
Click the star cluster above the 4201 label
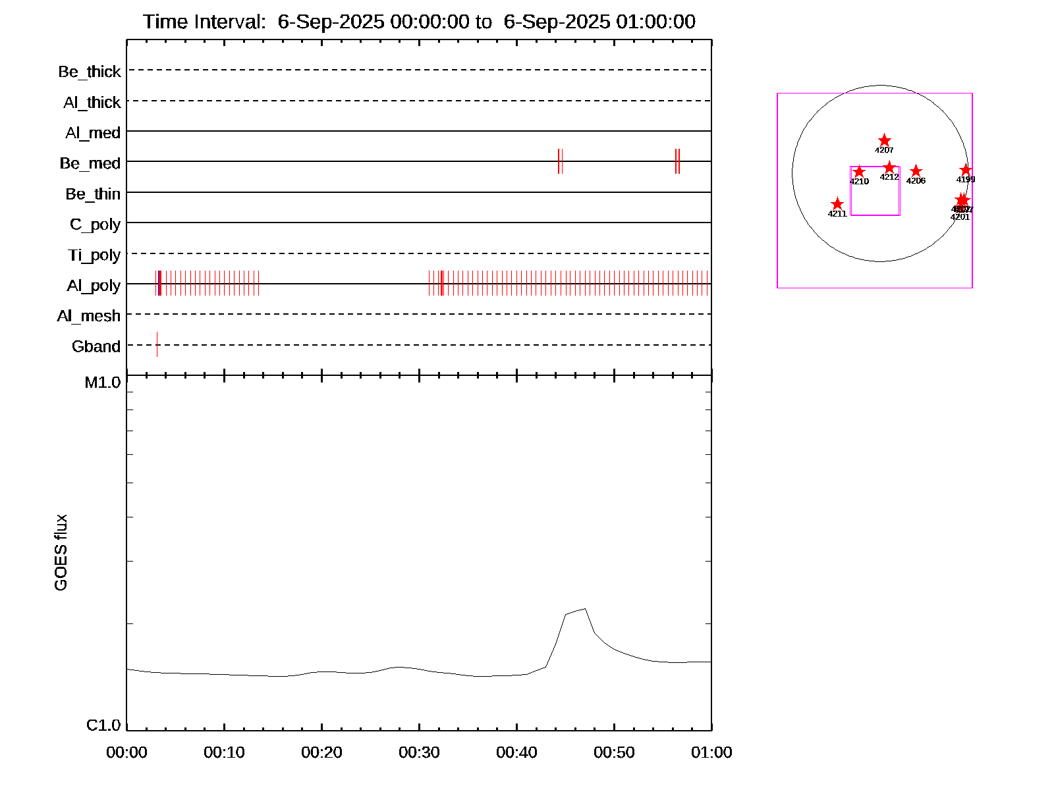click(x=962, y=200)
